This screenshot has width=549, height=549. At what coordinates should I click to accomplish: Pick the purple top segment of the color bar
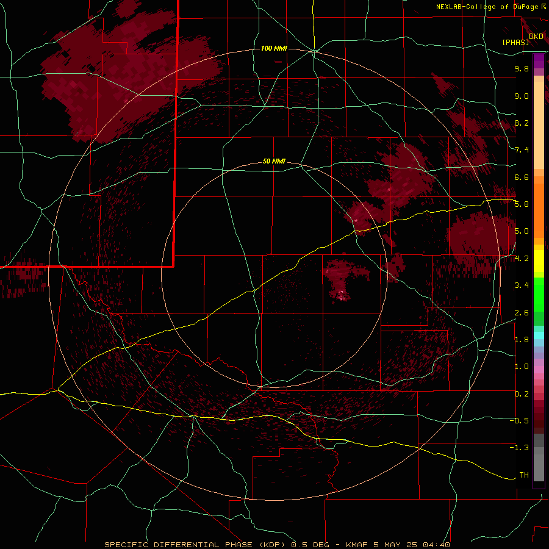[539, 61]
